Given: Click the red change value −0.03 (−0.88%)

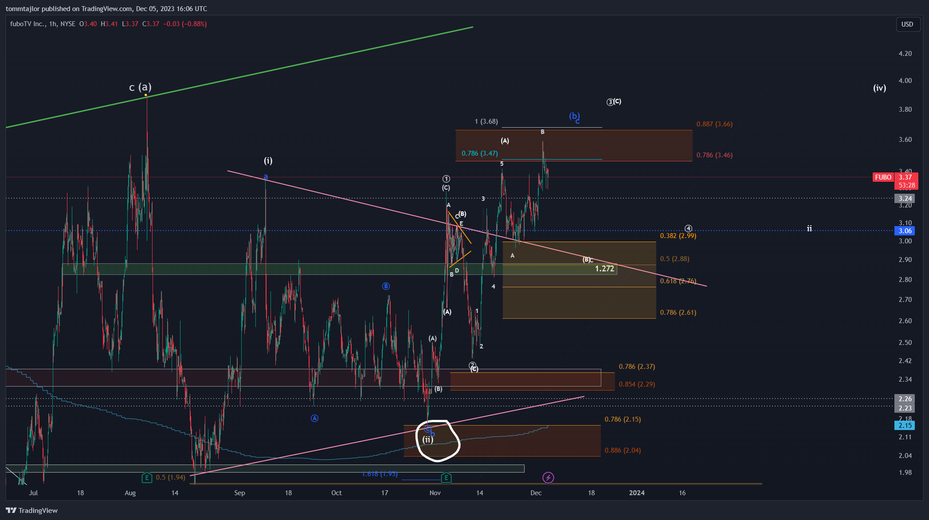Looking at the screenshot, I should coord(185,24).
